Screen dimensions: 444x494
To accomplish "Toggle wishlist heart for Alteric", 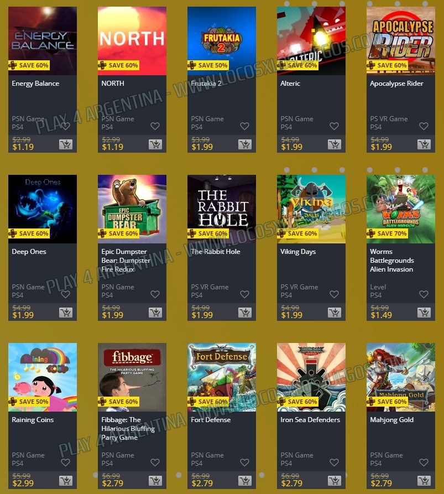I will tap(334, 126).
